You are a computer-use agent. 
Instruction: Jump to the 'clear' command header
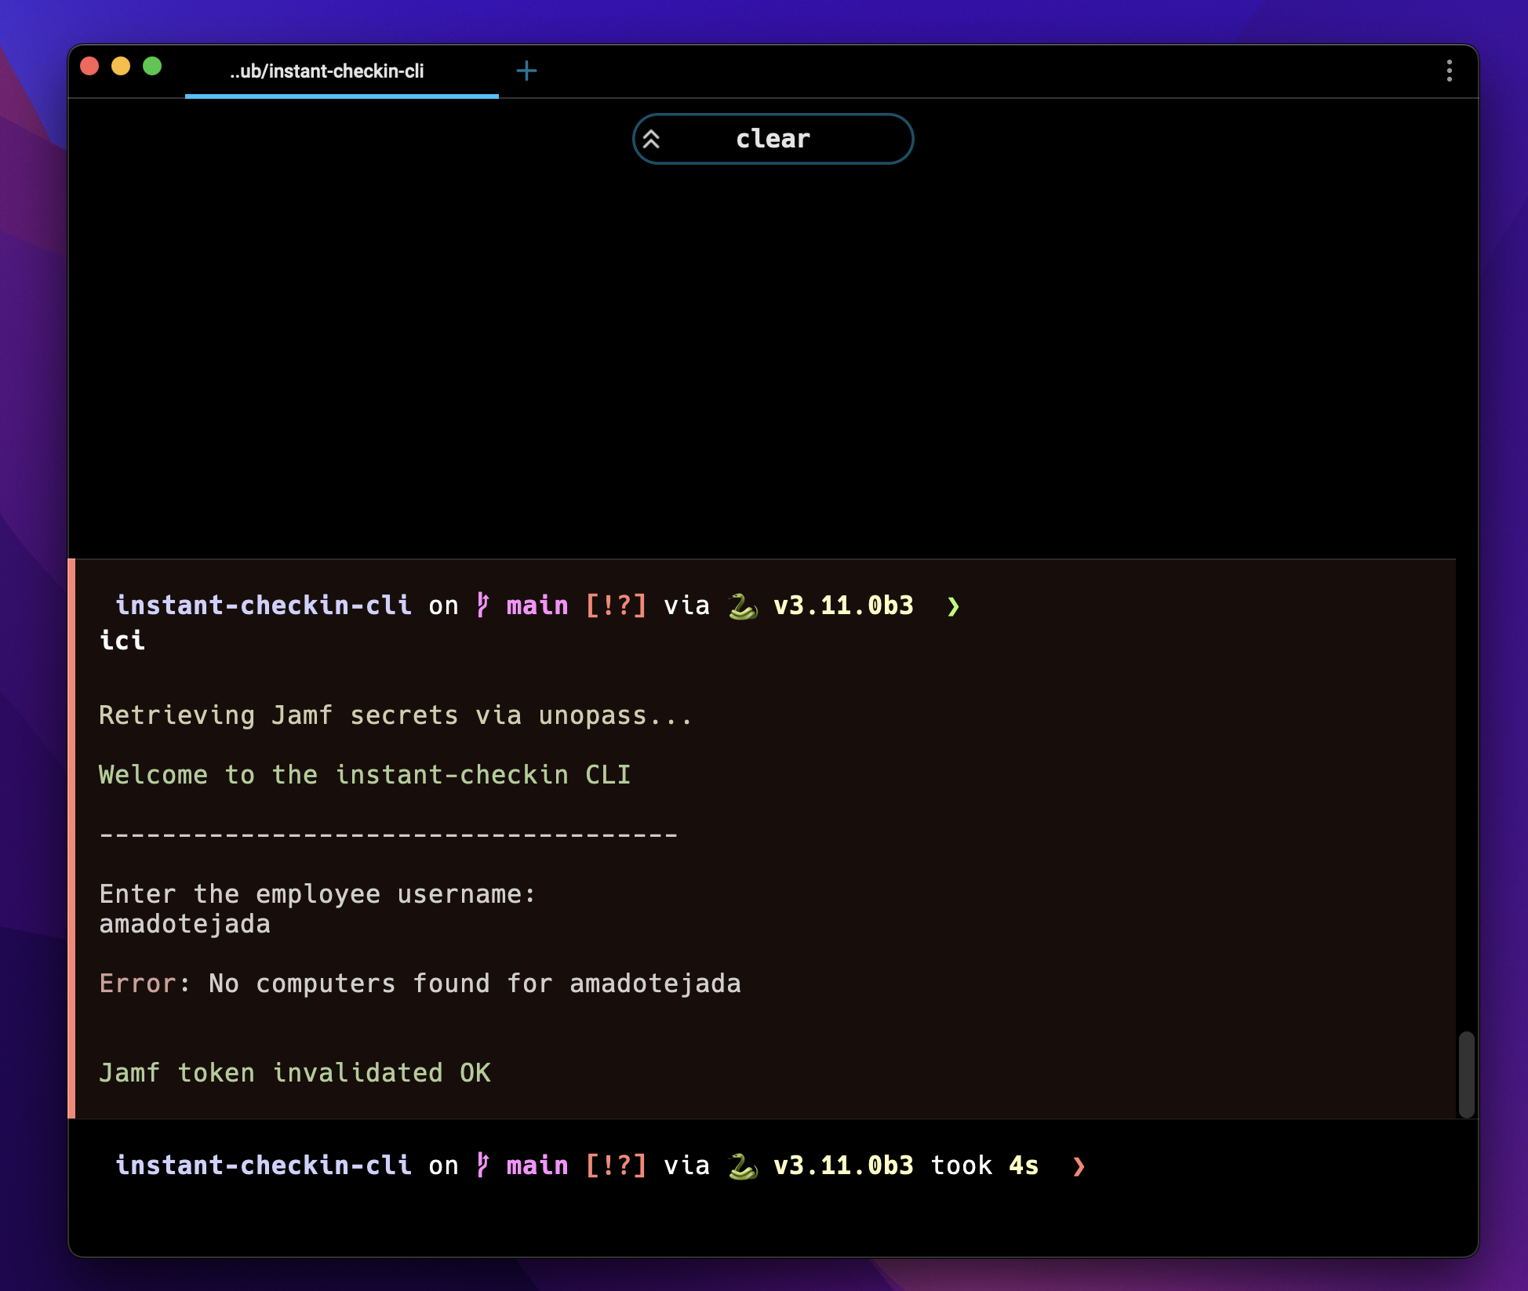click(773, 140)
